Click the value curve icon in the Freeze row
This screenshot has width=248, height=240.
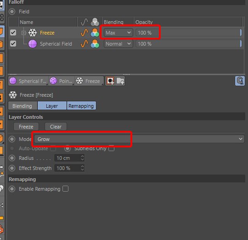(85, 33)
